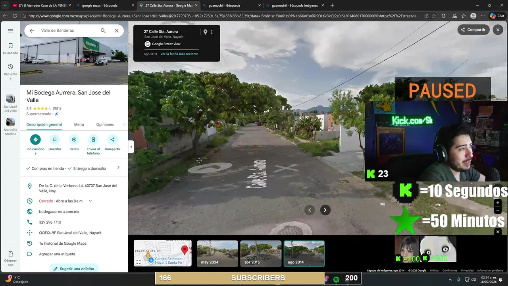Select the abr 2015 imagery thumbnail
508x286 pixels.
pyautogui.click(x=261, y=253)
